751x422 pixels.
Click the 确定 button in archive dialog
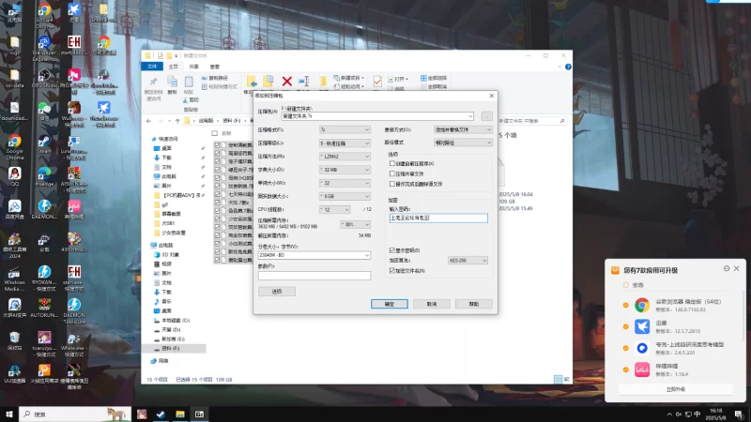[388, 304]
